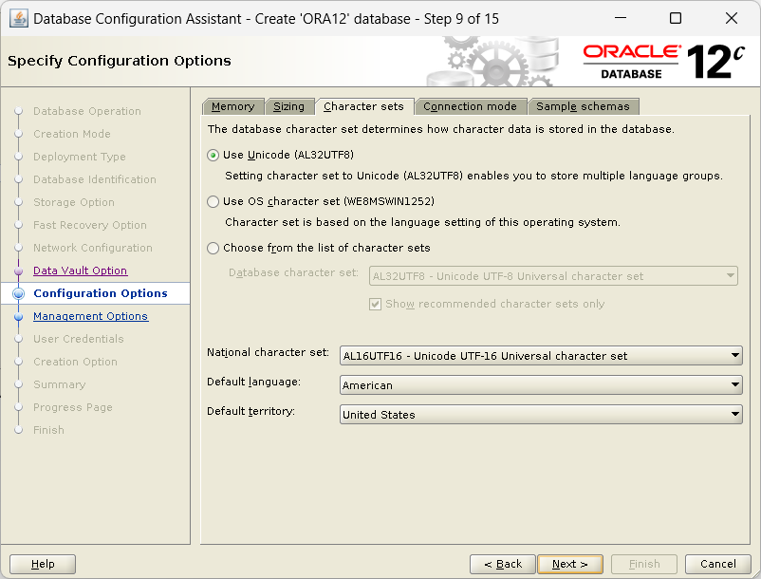Close the Database Configuration Assistant window
The image size is (761, 579).
[732, 18]
